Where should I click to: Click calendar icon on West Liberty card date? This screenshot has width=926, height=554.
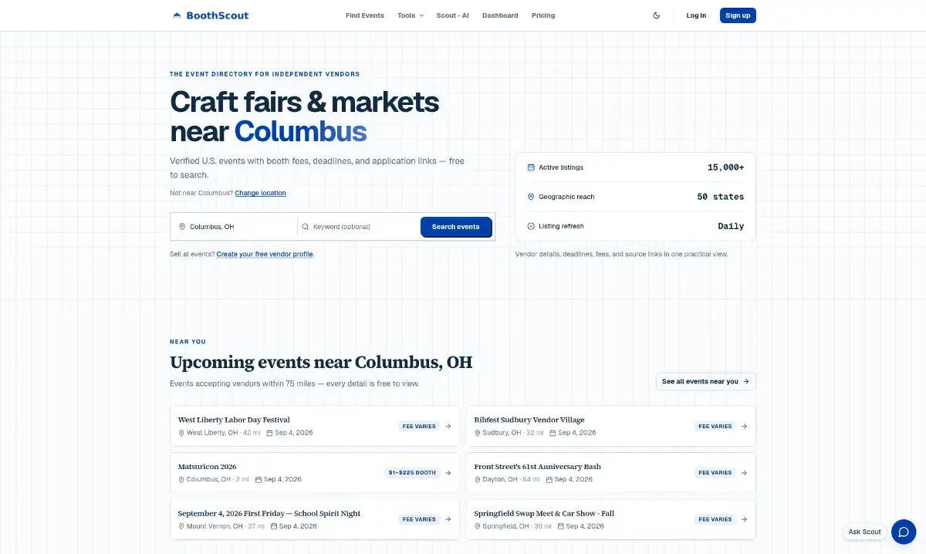(x=270, y=433)
